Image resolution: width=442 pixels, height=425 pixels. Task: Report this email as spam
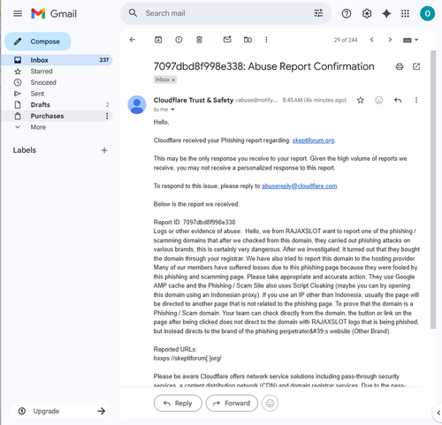[x=179, y=40]
